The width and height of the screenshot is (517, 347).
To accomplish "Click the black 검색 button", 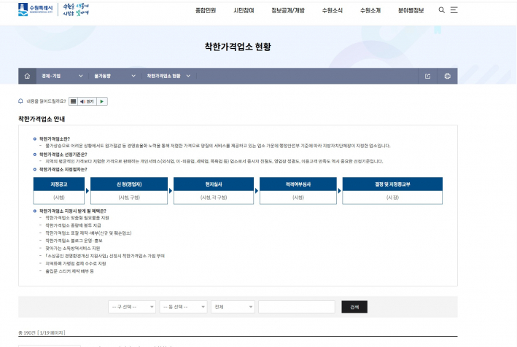I will point(354,307).
